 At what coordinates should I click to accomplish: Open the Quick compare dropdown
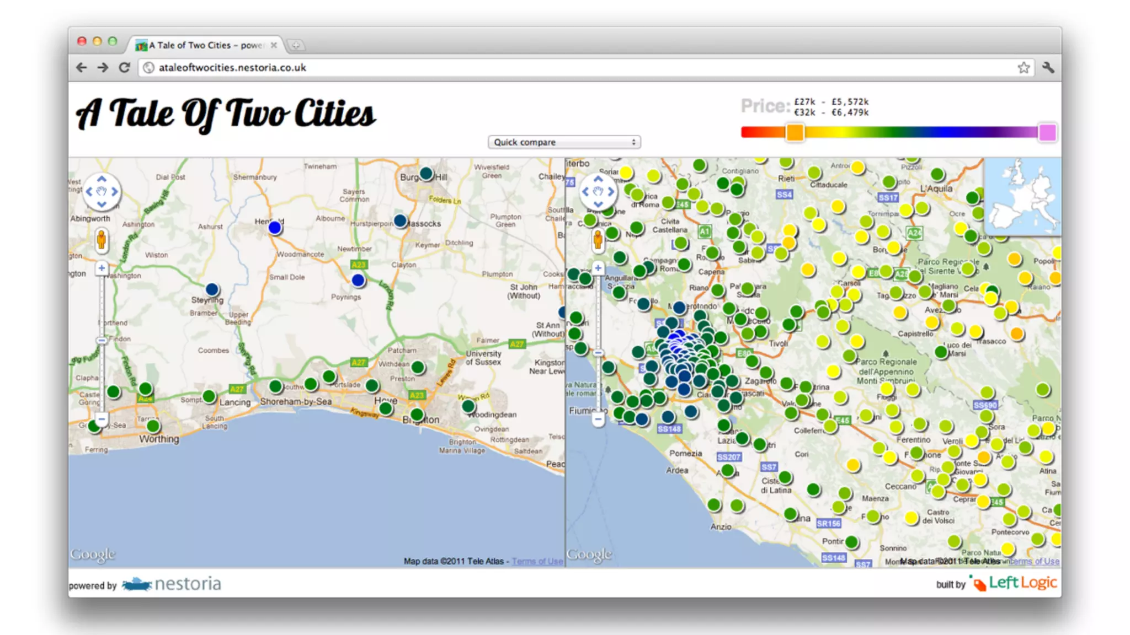click(x=564, y=142)
